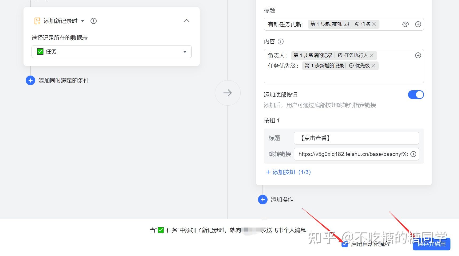Click the plus icon in the 跳转链接 field
Image resolution: width=459 pixels, height=256 pixels.
pos(413,154)
